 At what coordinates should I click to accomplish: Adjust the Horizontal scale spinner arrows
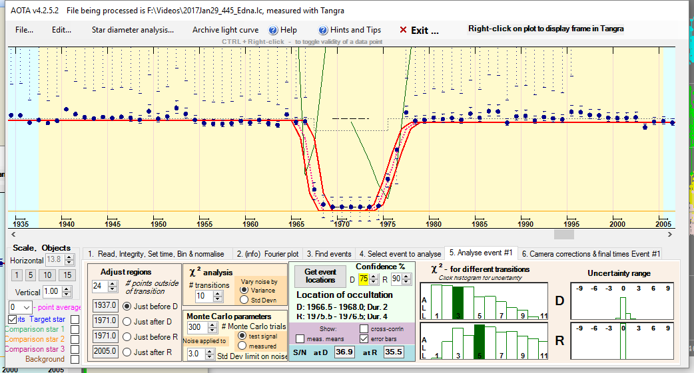pyautogui.click(x=69, y=260)
